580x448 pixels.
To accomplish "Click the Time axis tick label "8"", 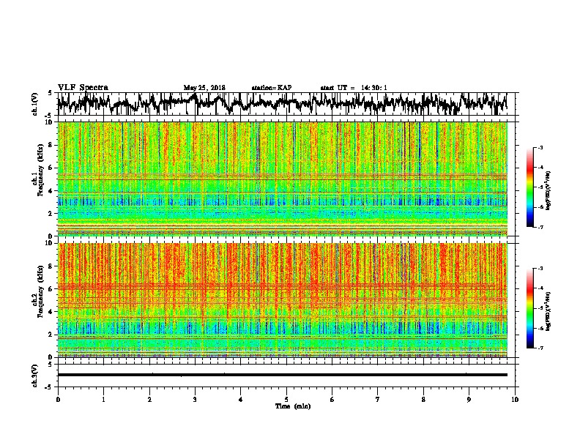I will coord(423,400).
